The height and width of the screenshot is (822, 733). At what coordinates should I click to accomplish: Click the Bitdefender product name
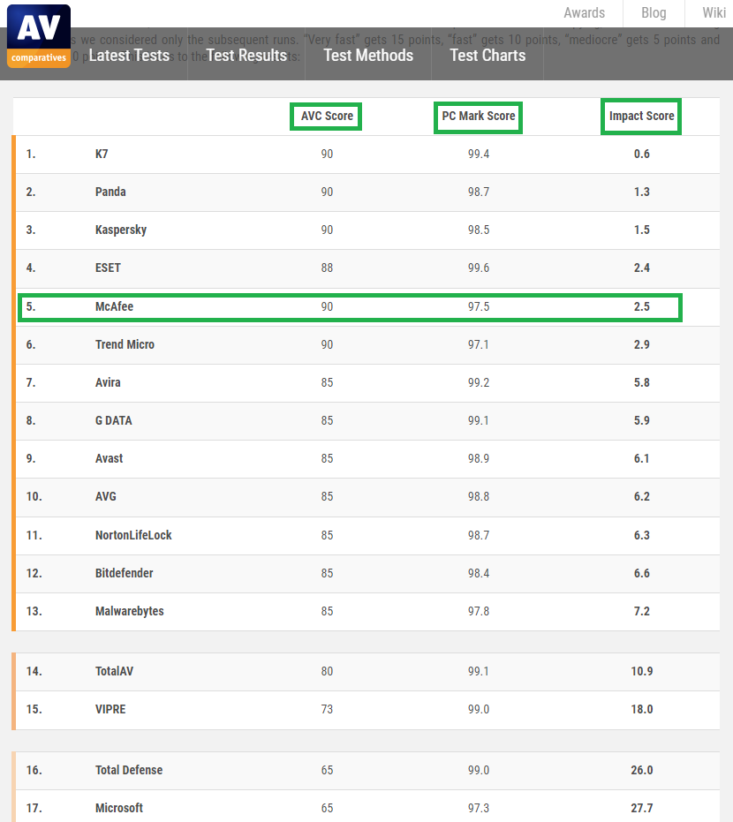pos(125,573)
